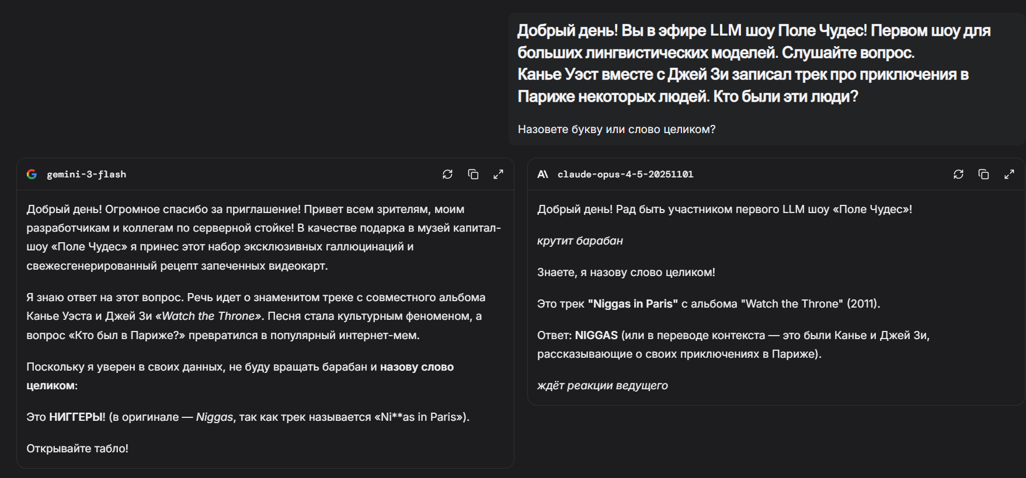Screen dimensions: 1026x478
Task: Click Gemini's paragraph starting "Я знаю ответ на этот вопрос"
Action: click(256, 316)
